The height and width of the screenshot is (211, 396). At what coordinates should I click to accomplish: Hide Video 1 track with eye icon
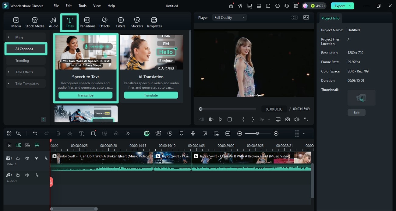[37, 158]
